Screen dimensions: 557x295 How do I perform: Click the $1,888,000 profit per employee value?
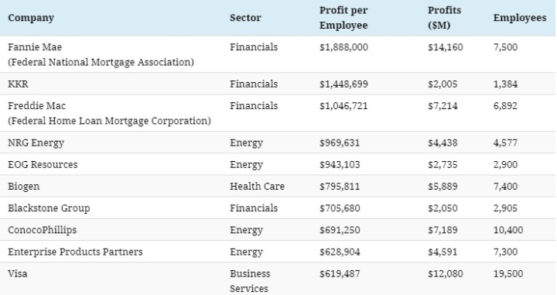tap(343, 47)
